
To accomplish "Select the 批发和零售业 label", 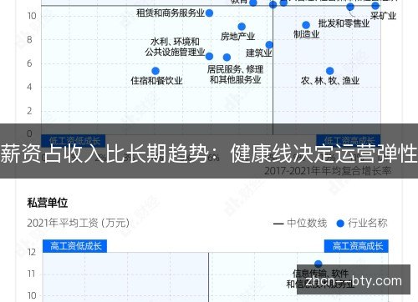I will click(x=344, y=23).
